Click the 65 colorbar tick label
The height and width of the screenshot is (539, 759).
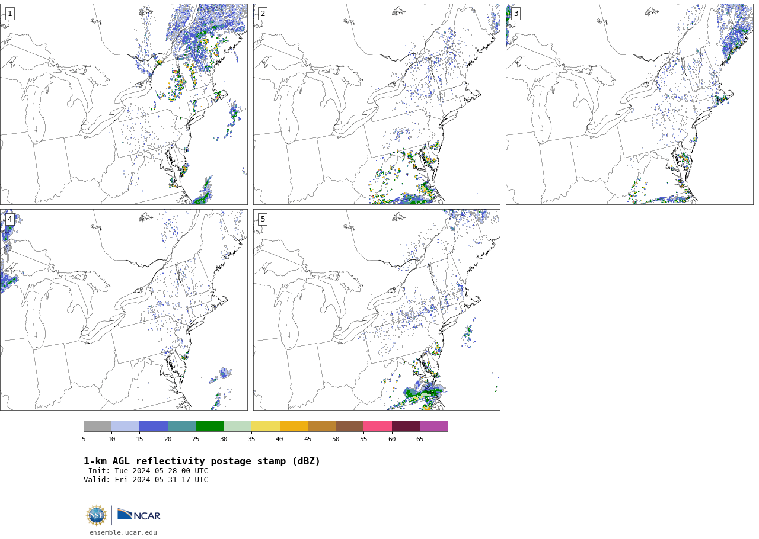pyautogui.click(x=420, y=439)
